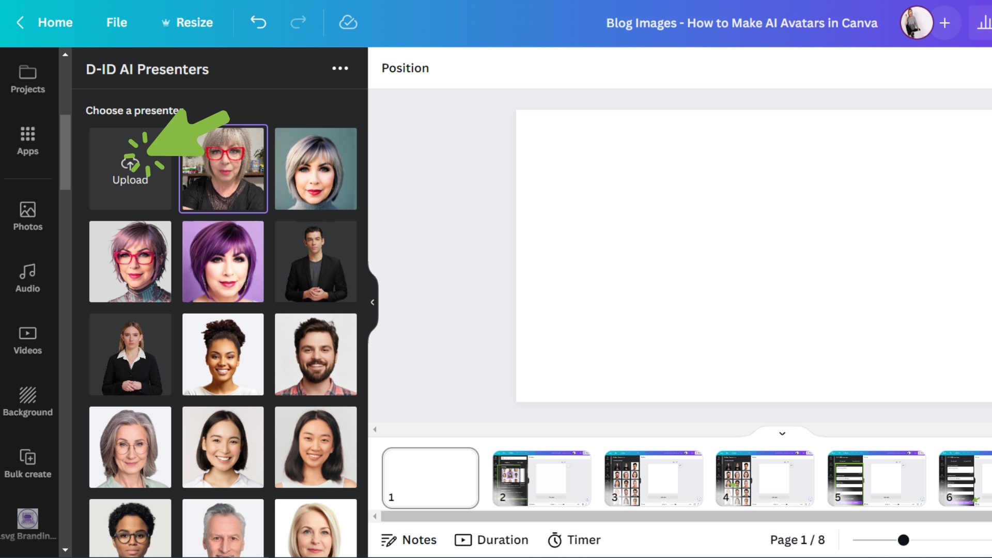Click the Position button
Viewport: 992px width, 558px height.
pyautogui.click(x=405, y=68)
